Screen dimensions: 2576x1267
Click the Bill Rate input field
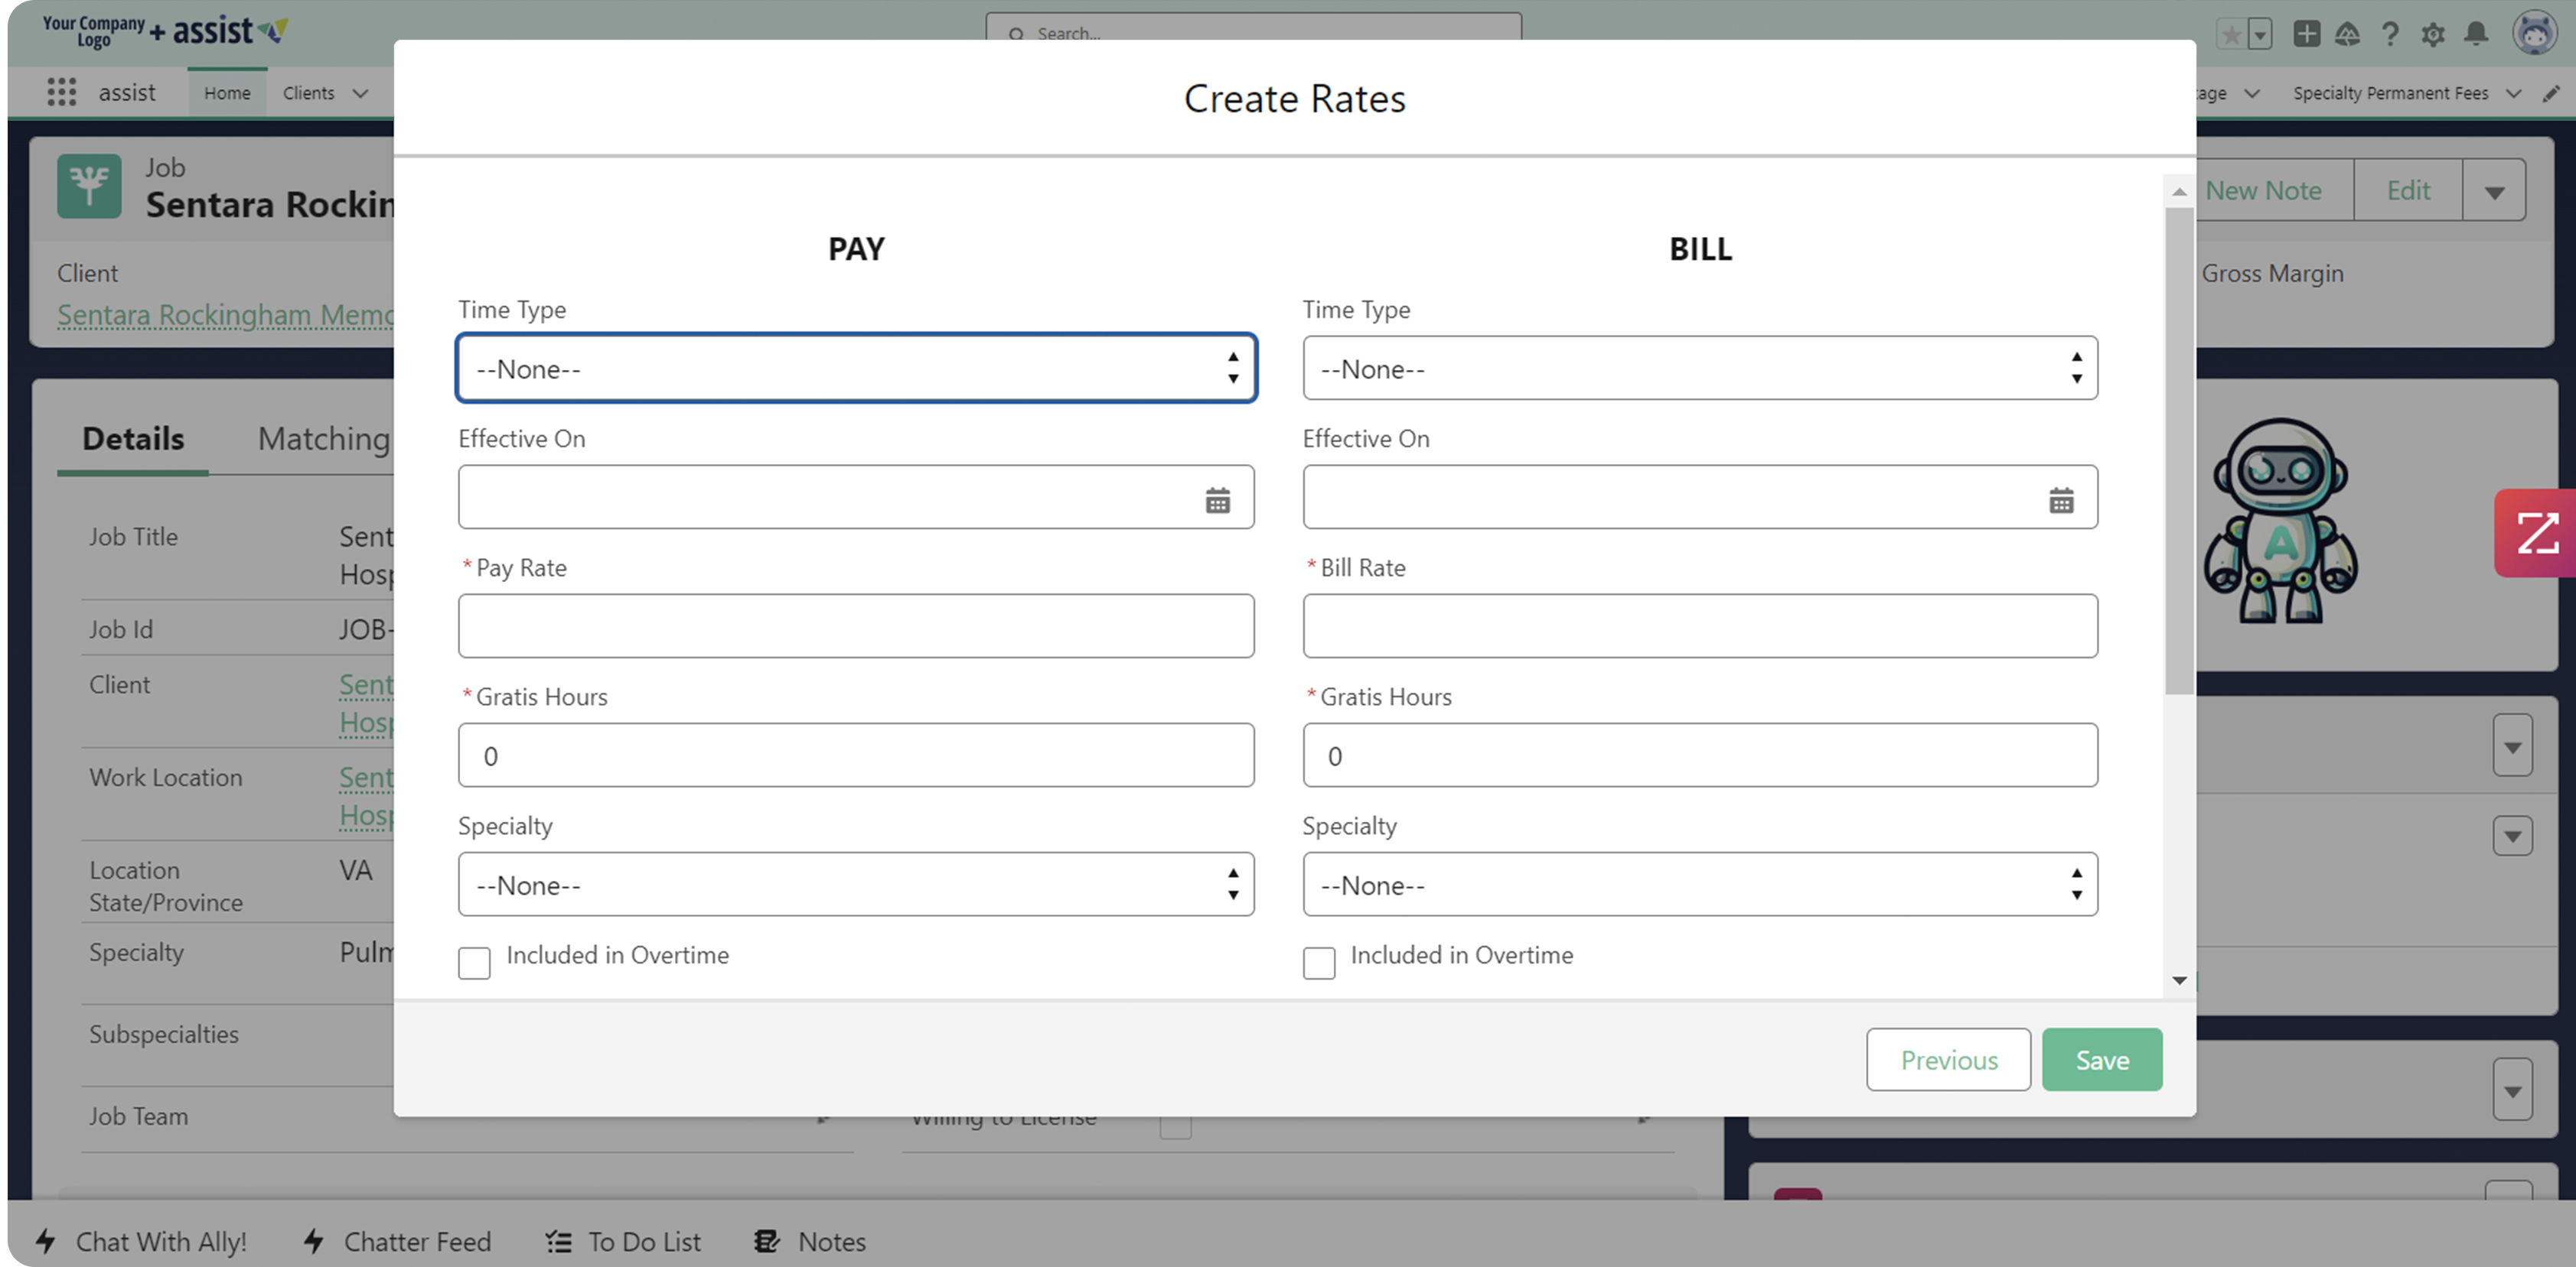tap(1700, 625)
